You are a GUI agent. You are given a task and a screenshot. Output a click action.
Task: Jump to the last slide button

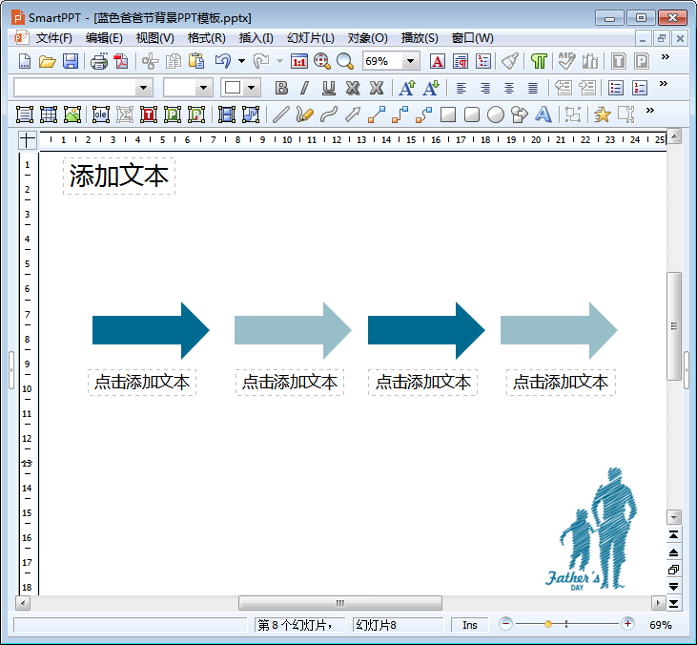(x=674, y=604)
